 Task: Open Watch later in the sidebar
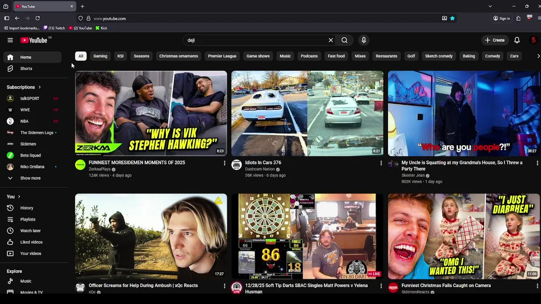[33, 231]
